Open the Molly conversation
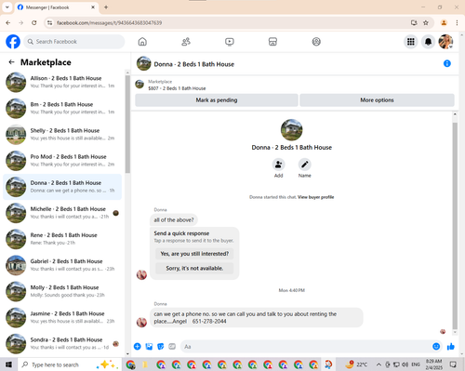The height and width of the screenshot is (371, 465). pos(62,291)
